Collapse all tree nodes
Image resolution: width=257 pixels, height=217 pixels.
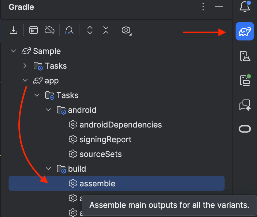point(106,30)
